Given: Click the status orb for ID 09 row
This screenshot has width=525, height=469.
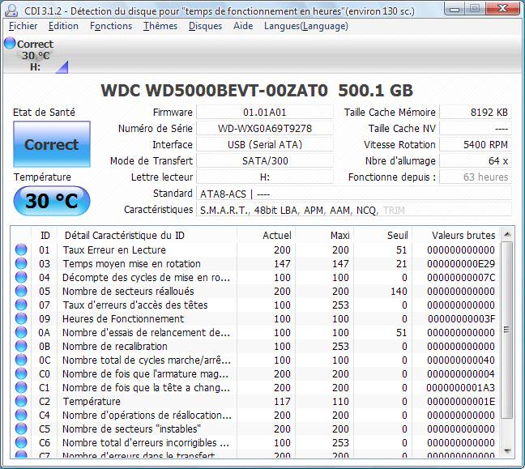Looking at the screenshot, I should [21, 318].
